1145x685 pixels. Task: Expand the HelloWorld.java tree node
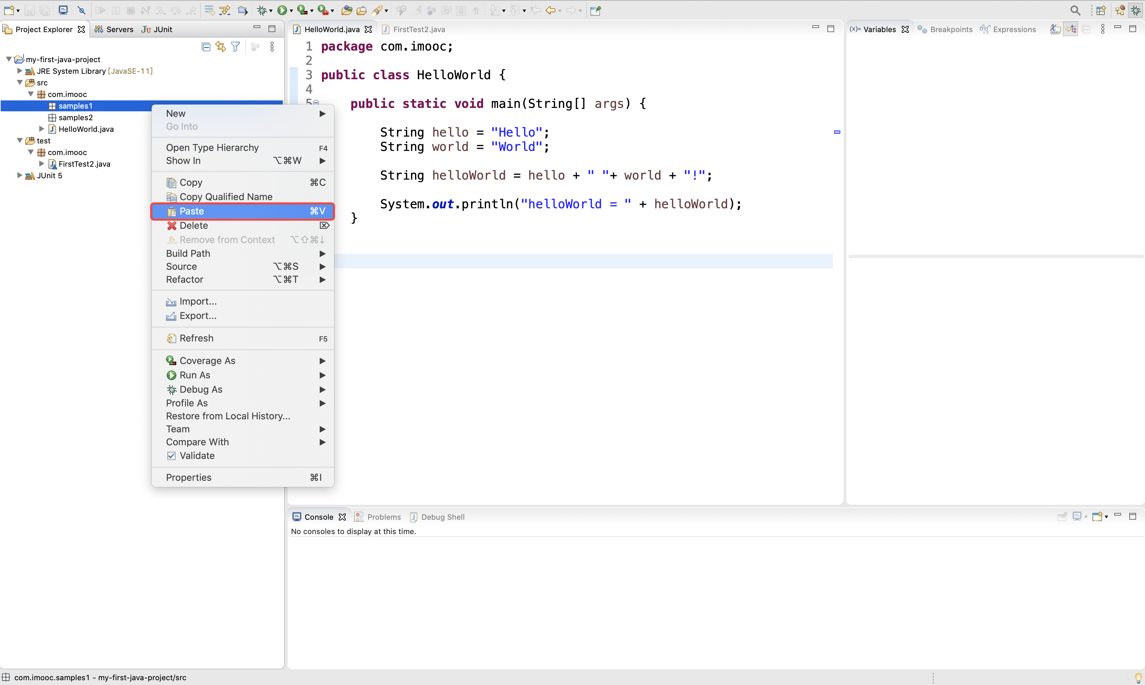pyautogui.click(x=42, y=129)
